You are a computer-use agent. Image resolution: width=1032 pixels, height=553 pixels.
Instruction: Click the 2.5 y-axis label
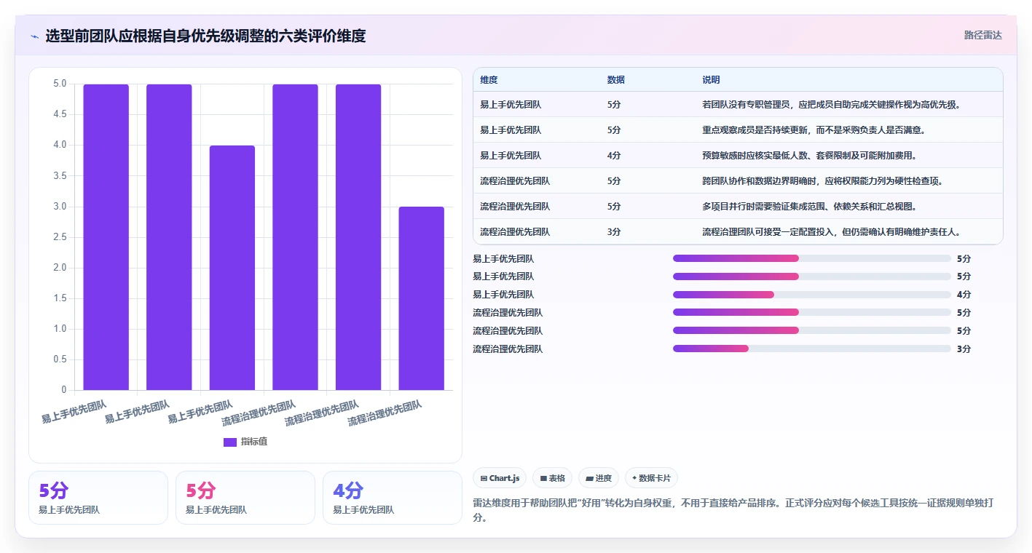point(60,237)
